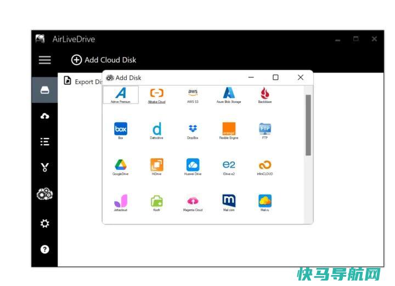395x286 pixels.
Task: Open the Disks sidebar section
Action: coord(44,90)
